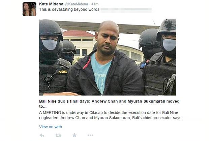This screenshot has width=209, height=141.
Task: Open the tweet's 41m timestamp permalink
Action: pos(95,4)
